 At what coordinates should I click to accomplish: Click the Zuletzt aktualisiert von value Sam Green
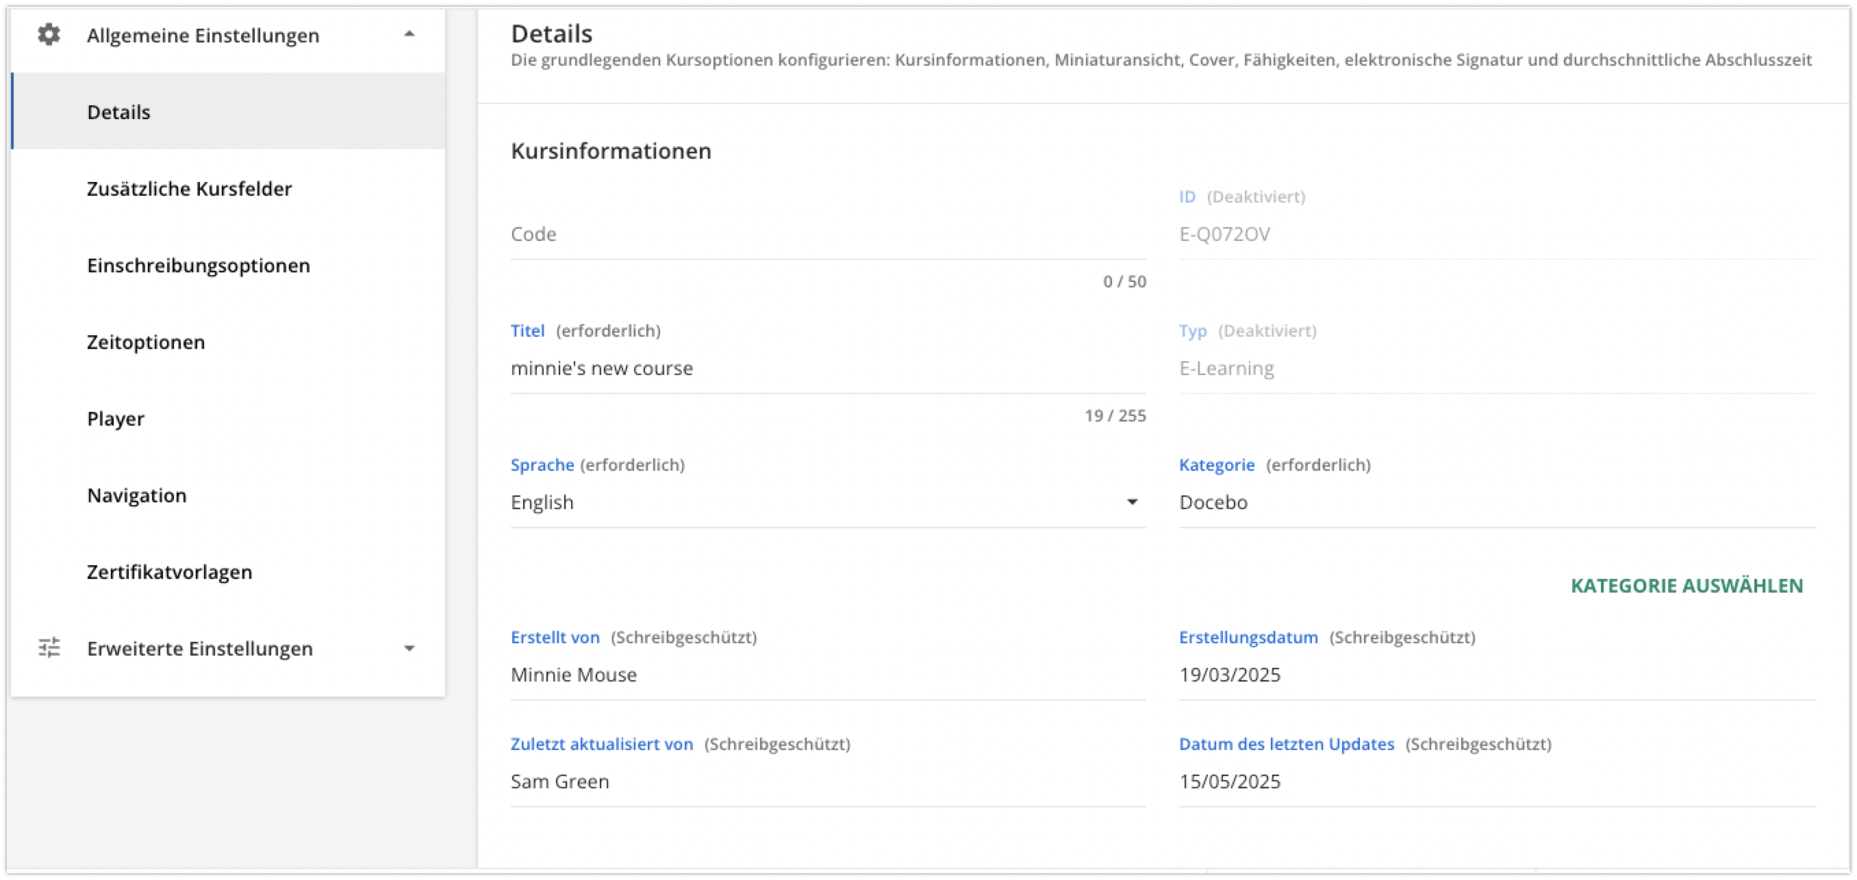(560, 781)
